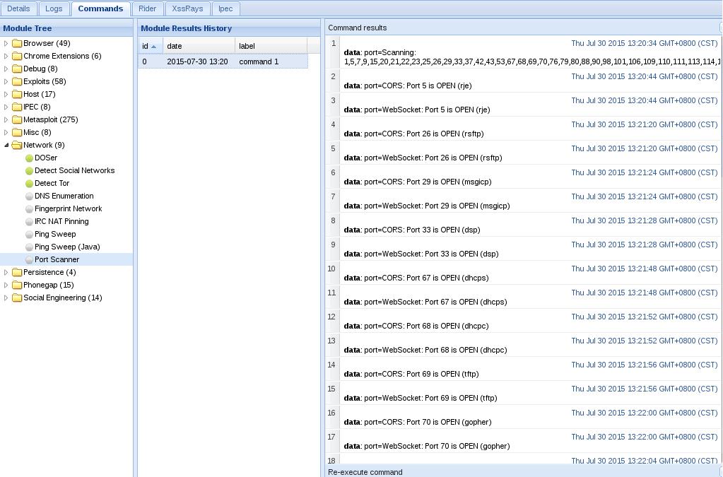
Task: Click the green icon next to Detect Tor
Action: pos(29,184)
